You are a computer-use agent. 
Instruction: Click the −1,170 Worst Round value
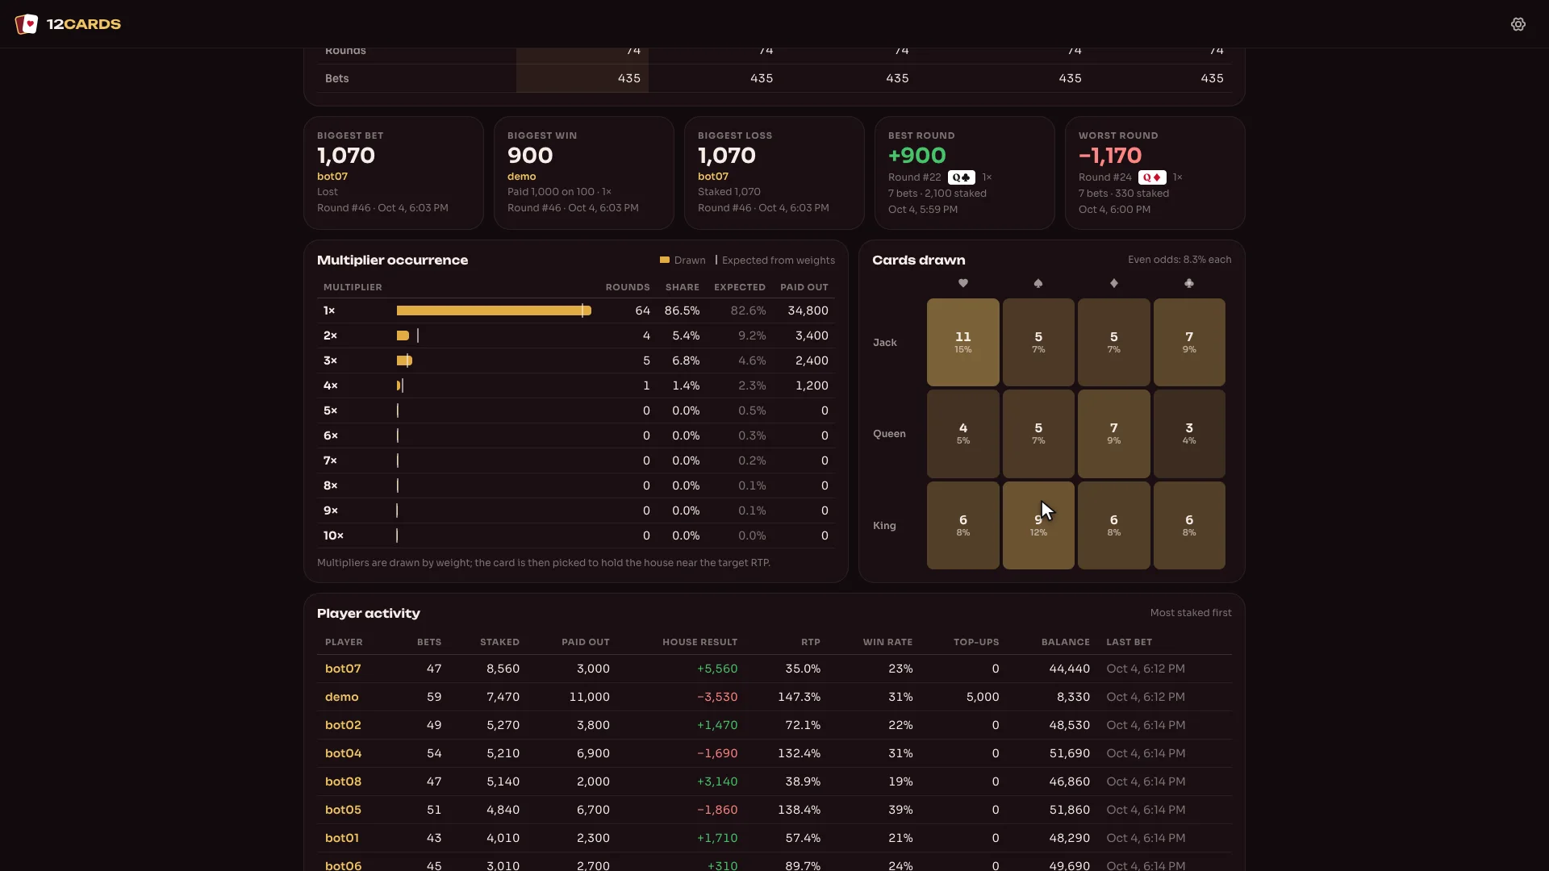[x=1110, y=155]
